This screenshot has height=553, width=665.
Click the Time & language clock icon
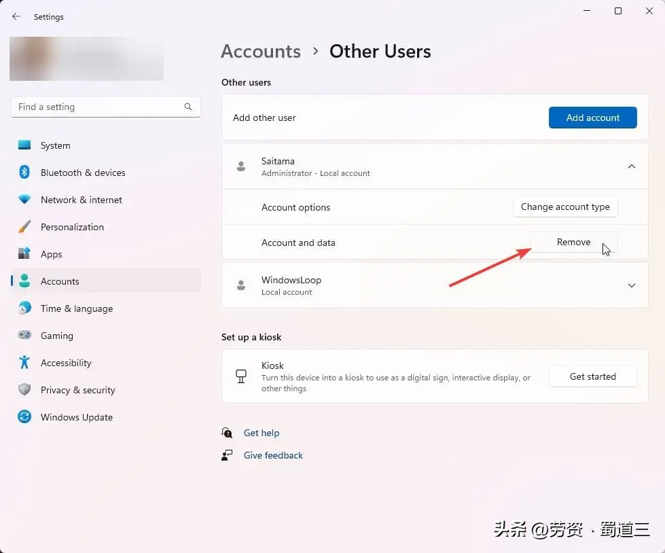24,308
